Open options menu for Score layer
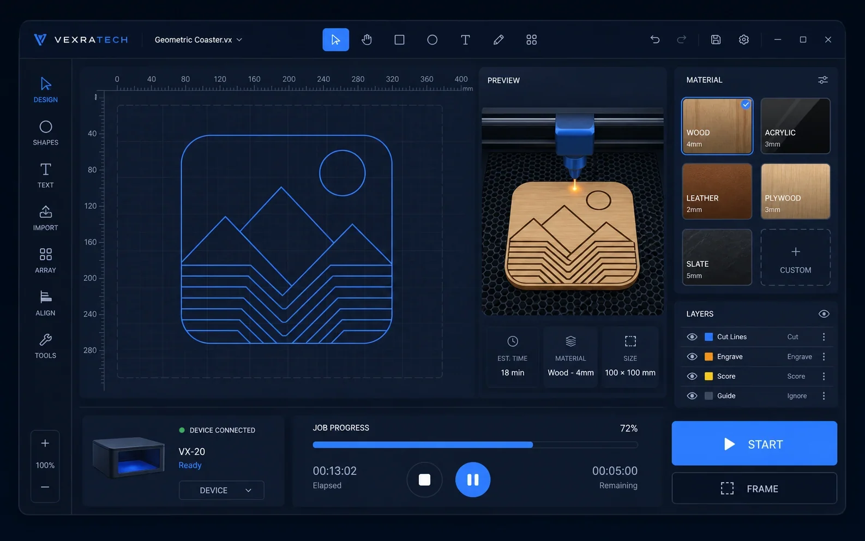The width and height of the screenshot is (865, 541). [x=824, y=376]
